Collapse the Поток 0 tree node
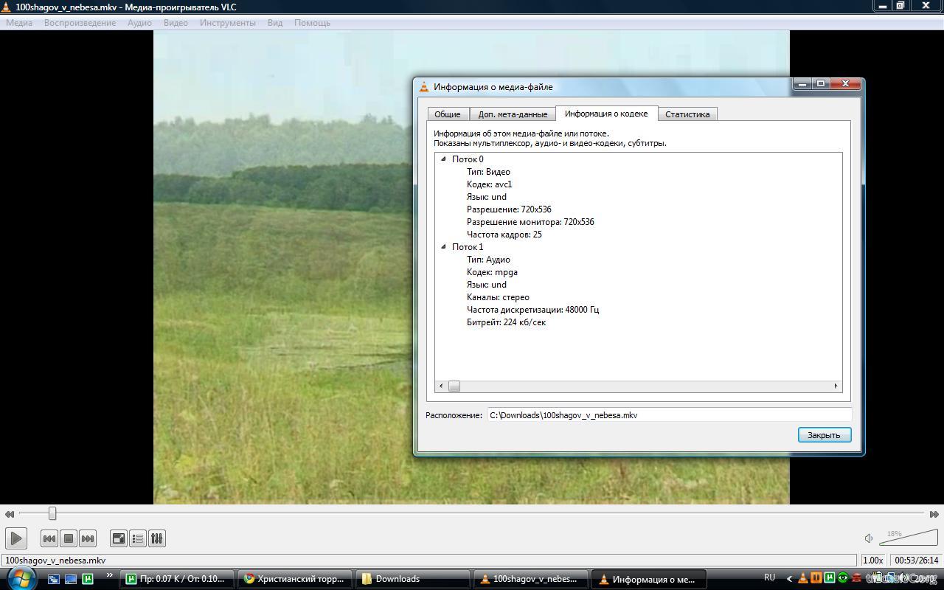This screenshot has width=944, height=590. 443,159
